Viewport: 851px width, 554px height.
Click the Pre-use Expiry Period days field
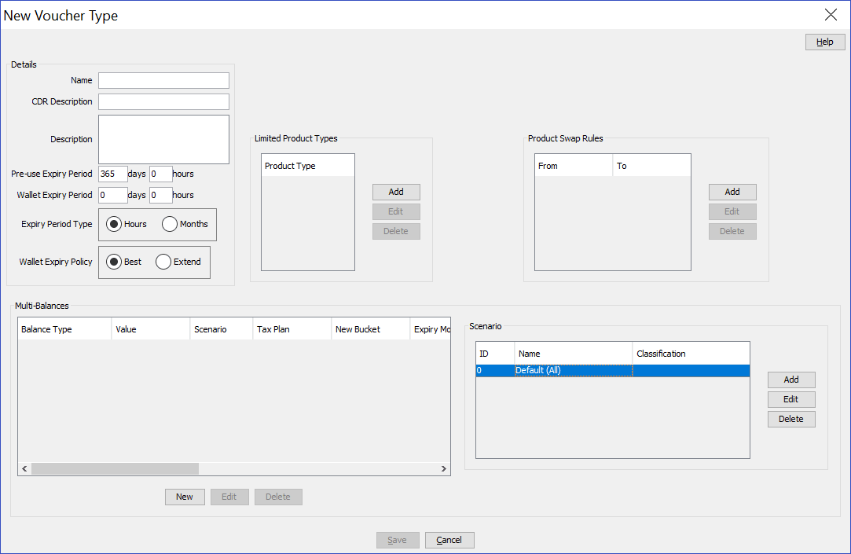pos(112,174)
